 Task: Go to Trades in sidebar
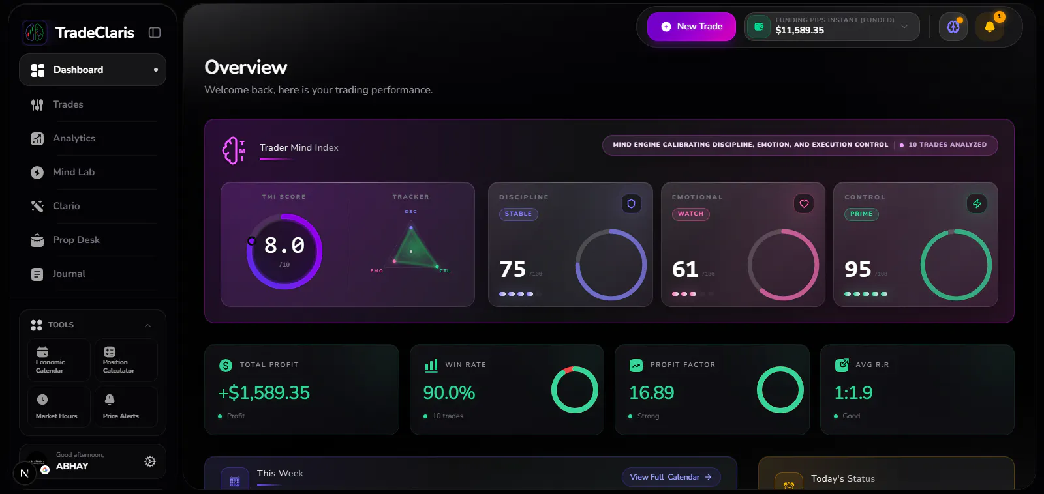93,104
